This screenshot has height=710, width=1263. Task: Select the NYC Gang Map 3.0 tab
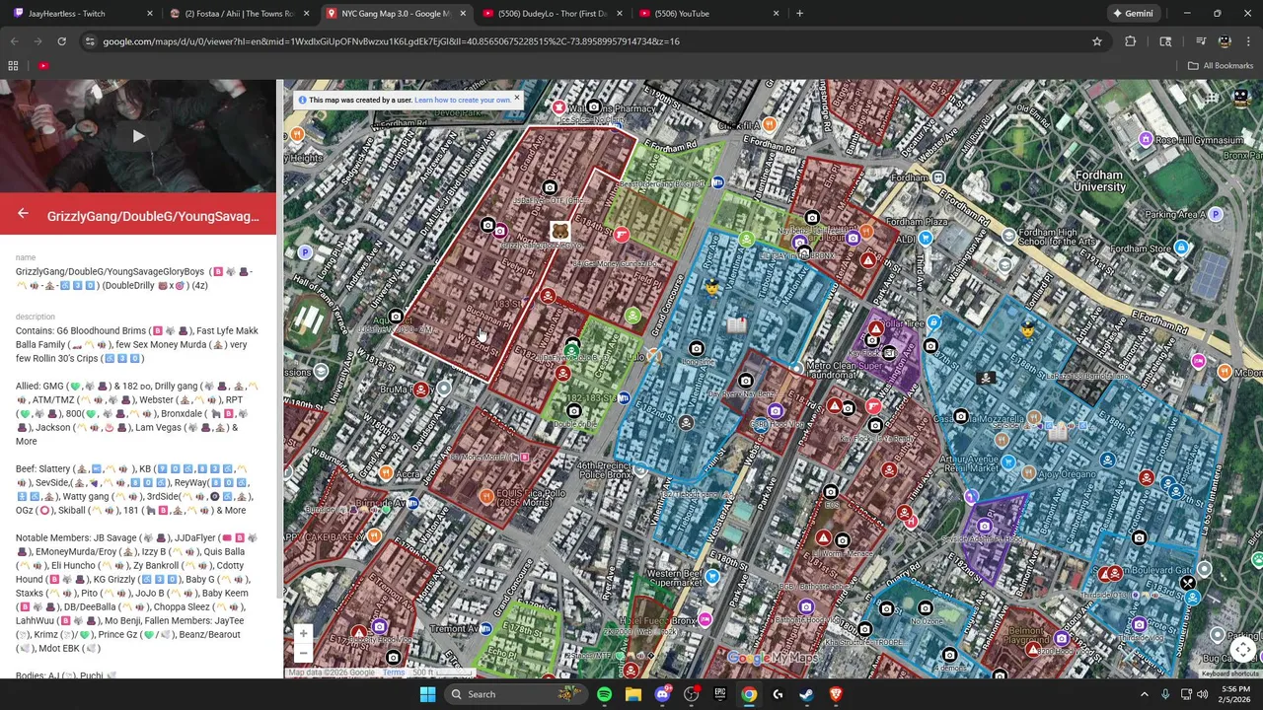395,14
